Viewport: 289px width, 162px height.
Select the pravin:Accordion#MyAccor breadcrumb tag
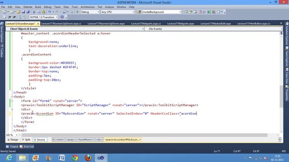(123, 139)
